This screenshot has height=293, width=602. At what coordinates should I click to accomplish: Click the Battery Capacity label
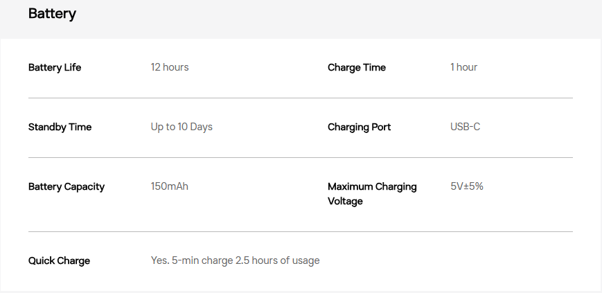[67, 186]
